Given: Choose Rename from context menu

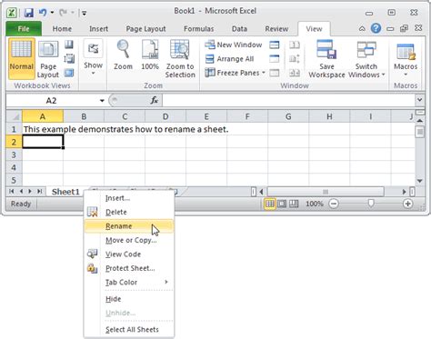Looking at the screenshot, I should click(x=129, y=226).
